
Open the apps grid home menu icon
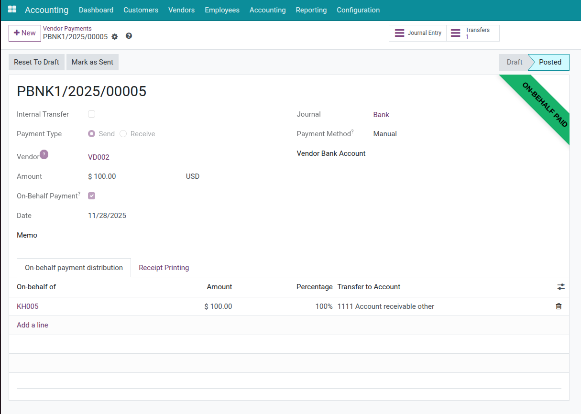12,10
